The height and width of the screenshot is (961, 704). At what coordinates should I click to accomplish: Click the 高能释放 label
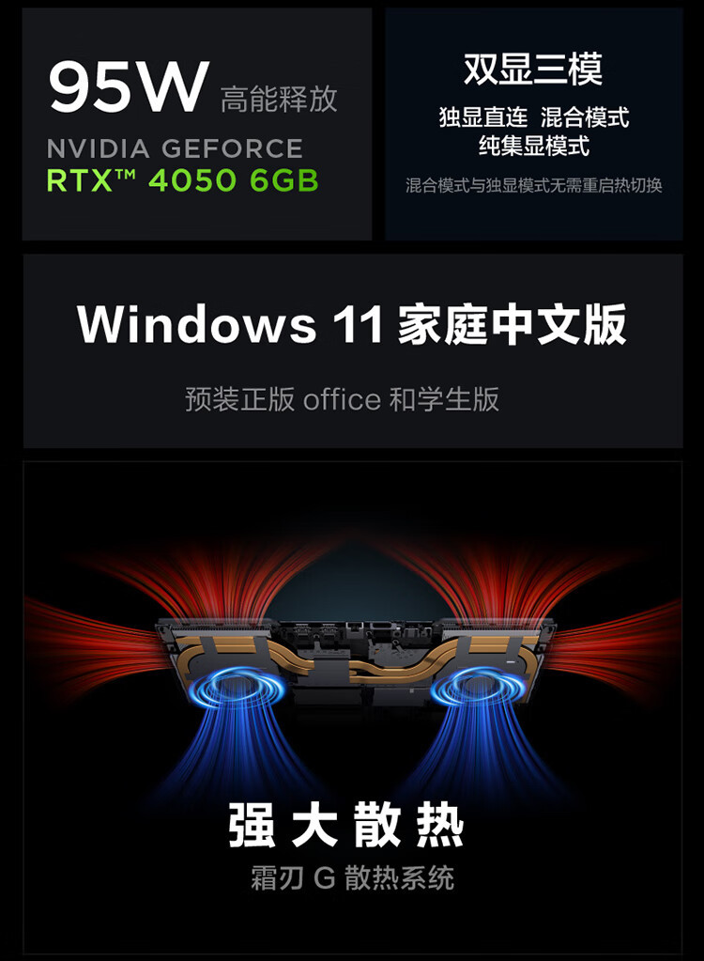(279, 99)
